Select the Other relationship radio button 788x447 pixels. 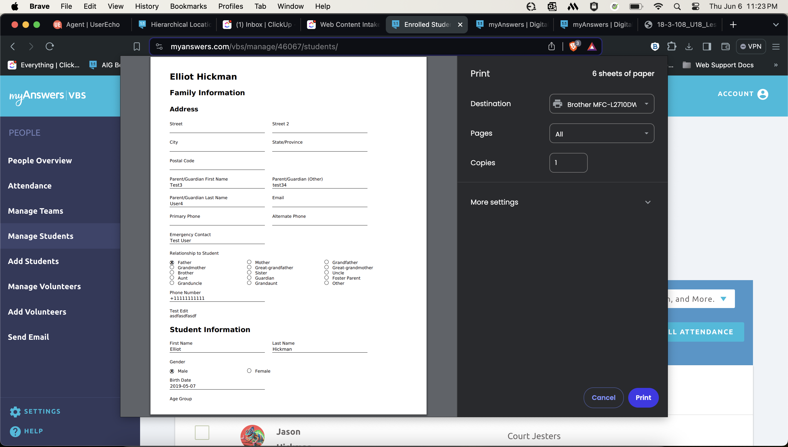[x=326, y=283]
